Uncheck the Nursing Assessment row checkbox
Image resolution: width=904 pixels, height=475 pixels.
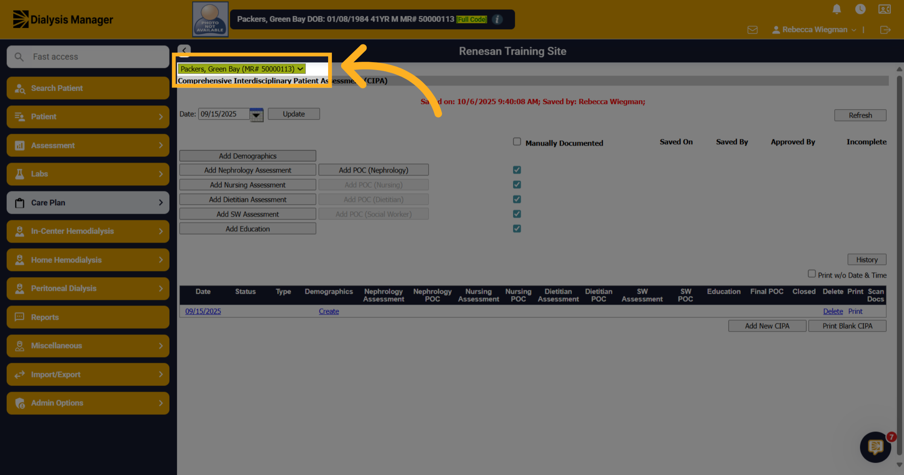(x=517, y=184)
